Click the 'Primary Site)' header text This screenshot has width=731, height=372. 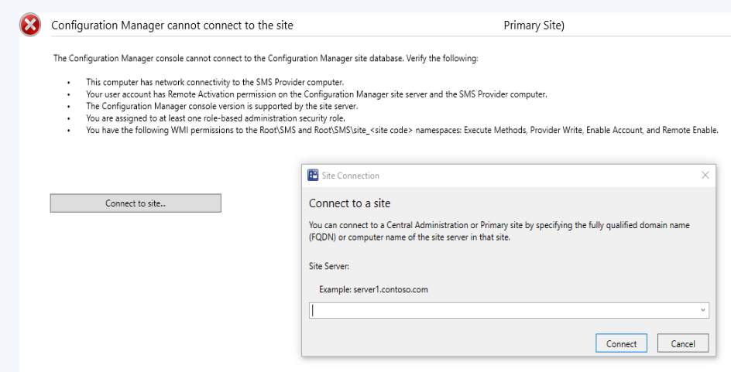tap(534, 26)
